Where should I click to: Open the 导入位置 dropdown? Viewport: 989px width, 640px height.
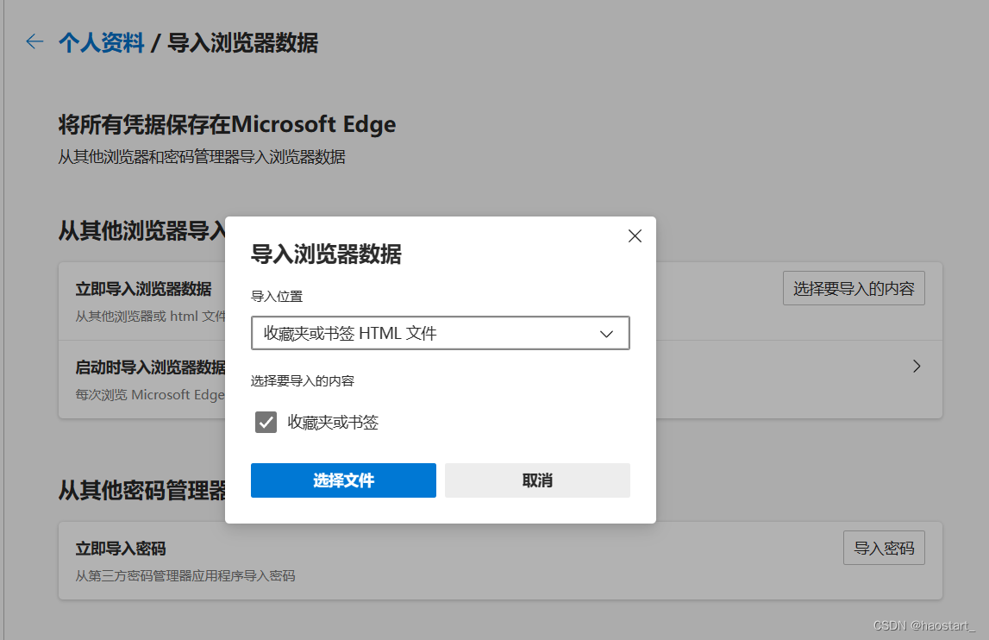click(441, 333)
